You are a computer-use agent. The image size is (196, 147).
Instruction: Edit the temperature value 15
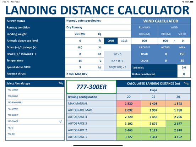80,61
